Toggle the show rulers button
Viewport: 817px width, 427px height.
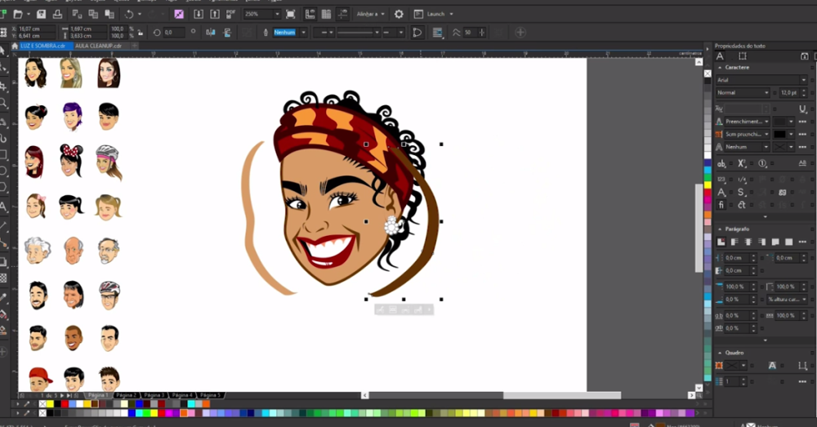(x=310, y=14)
